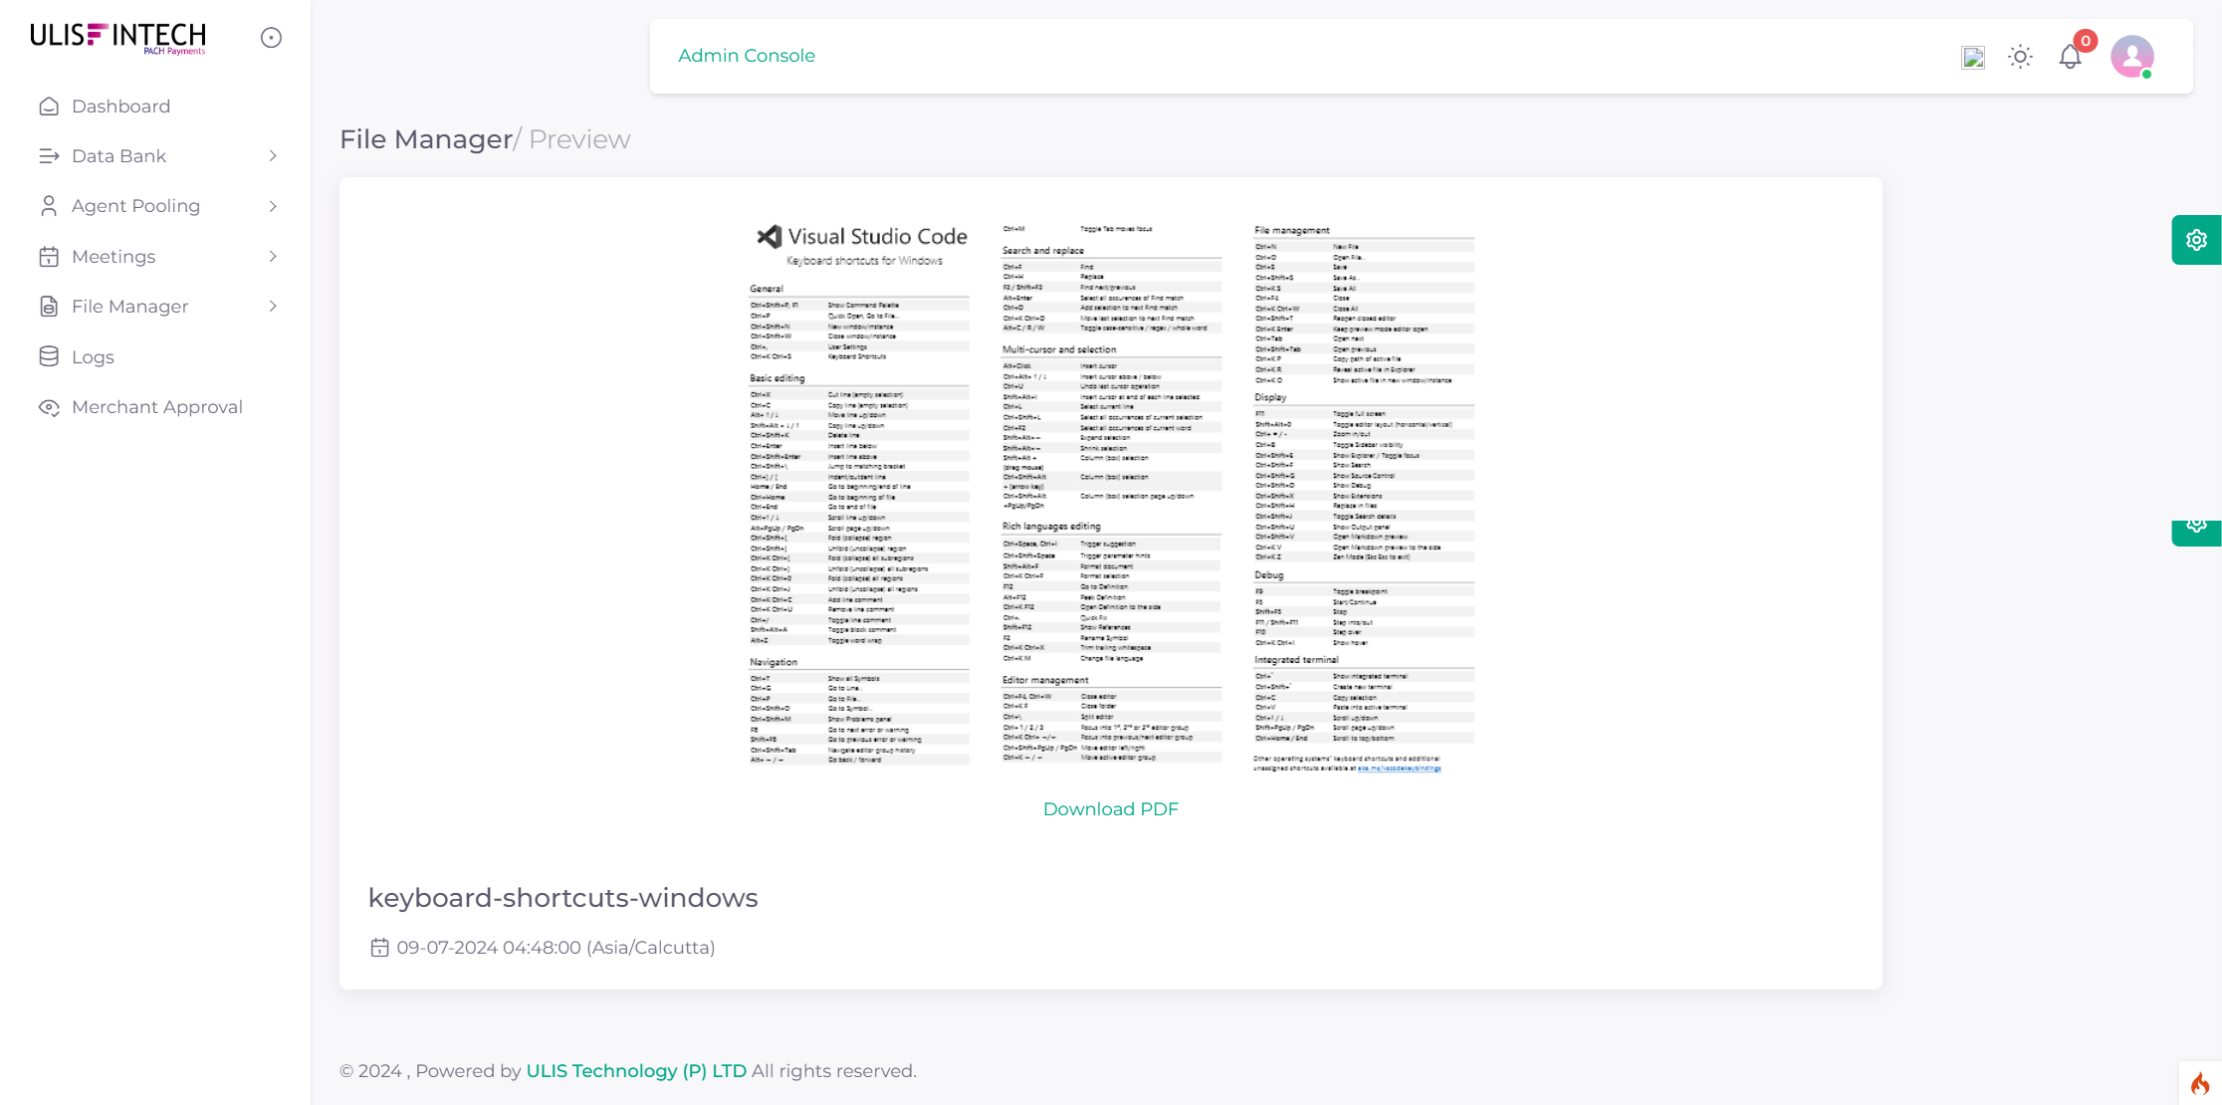Click the File Manager document icon

point(49,307)
